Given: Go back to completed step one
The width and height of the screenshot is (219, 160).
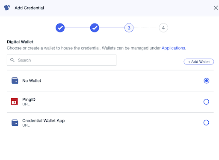Looking at the screenshot, I should coord(60,28).
